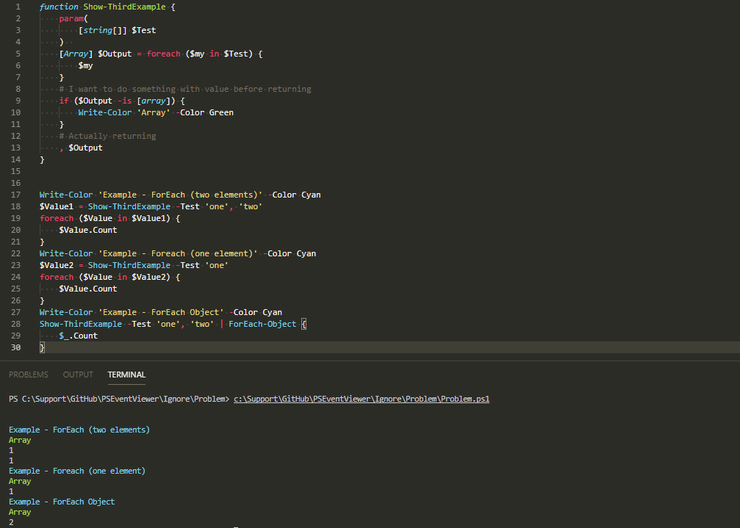Switch to the PROBLEMS tab
The image size is (740, 528).
click(28, 375)
